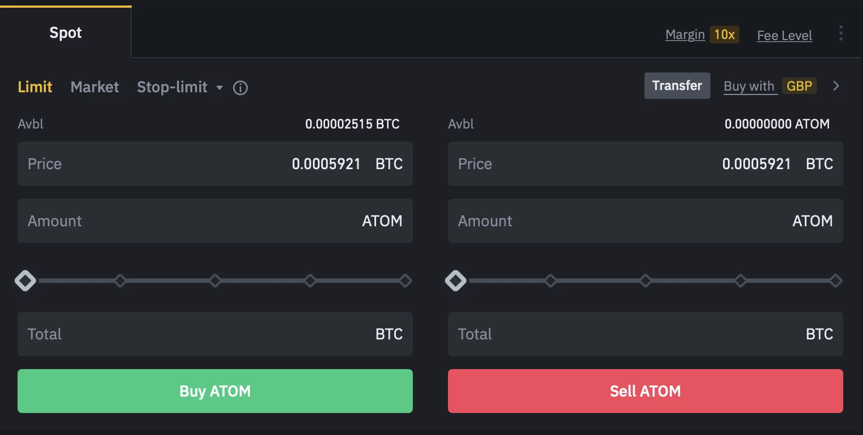Click the red Sell ATOM button

(x=645, y=391)
